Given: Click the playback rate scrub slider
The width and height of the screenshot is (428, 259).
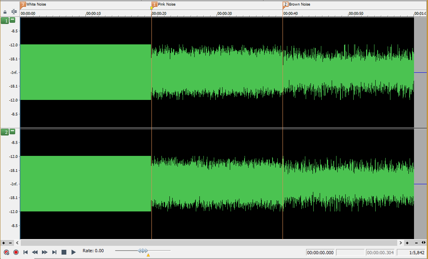Looking at the screenshot, I should [x=143, y=251].
